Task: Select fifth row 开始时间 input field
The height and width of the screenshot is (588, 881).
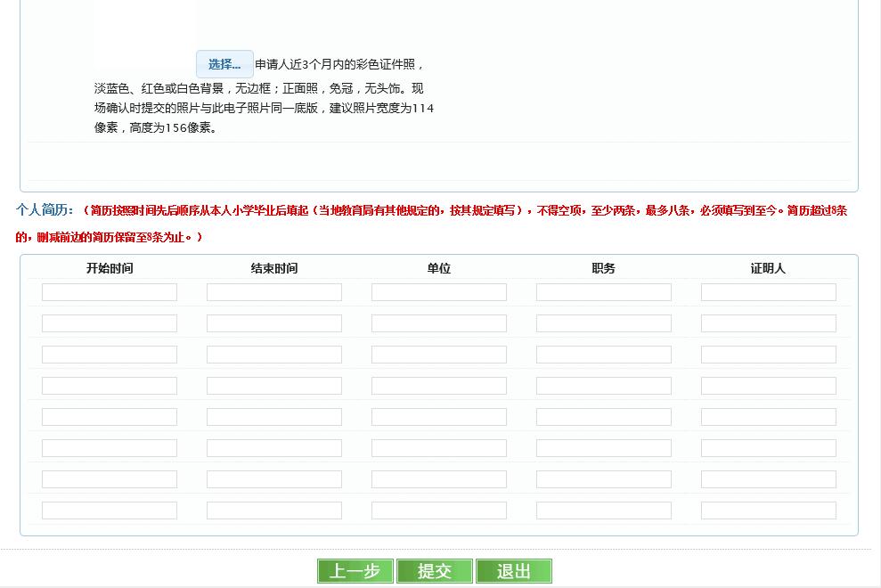Action: click(110, 417)
